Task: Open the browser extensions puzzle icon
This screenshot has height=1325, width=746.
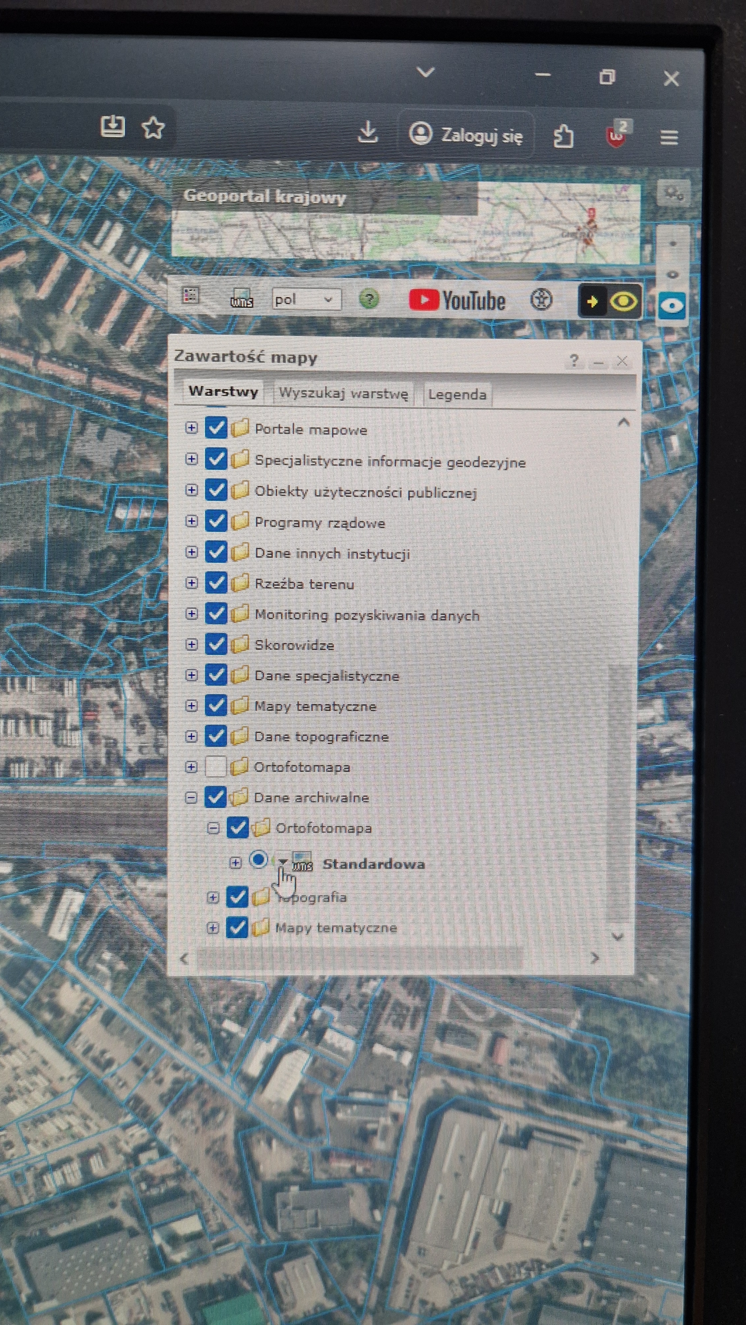Action: click(563, 136)
